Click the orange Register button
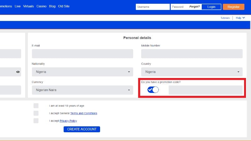The image size is (251, 141). point(233,7)
